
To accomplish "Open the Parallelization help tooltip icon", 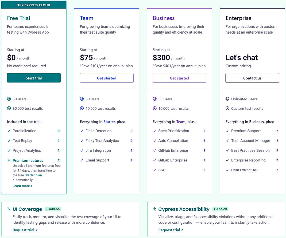I will pos(59,131).
